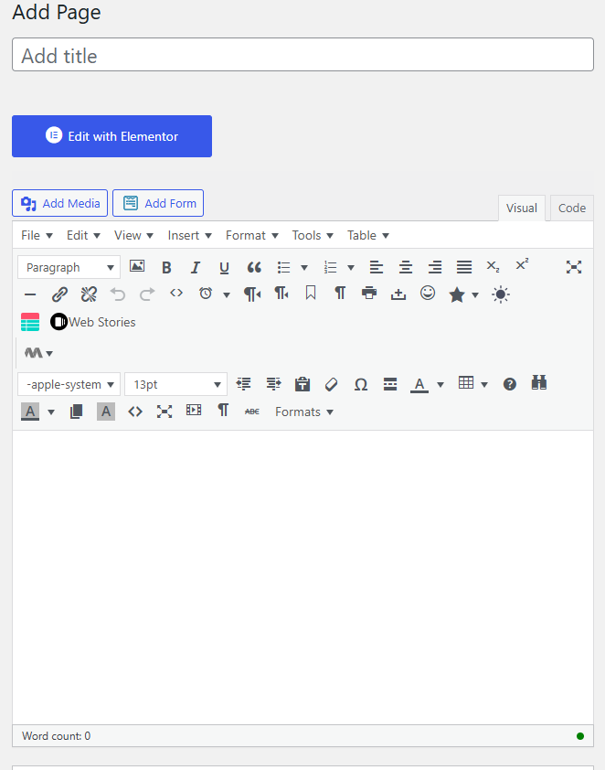The height and width of the screenshot is (770, 605).
Task: Toggle bold formatting
Action: 166,268
